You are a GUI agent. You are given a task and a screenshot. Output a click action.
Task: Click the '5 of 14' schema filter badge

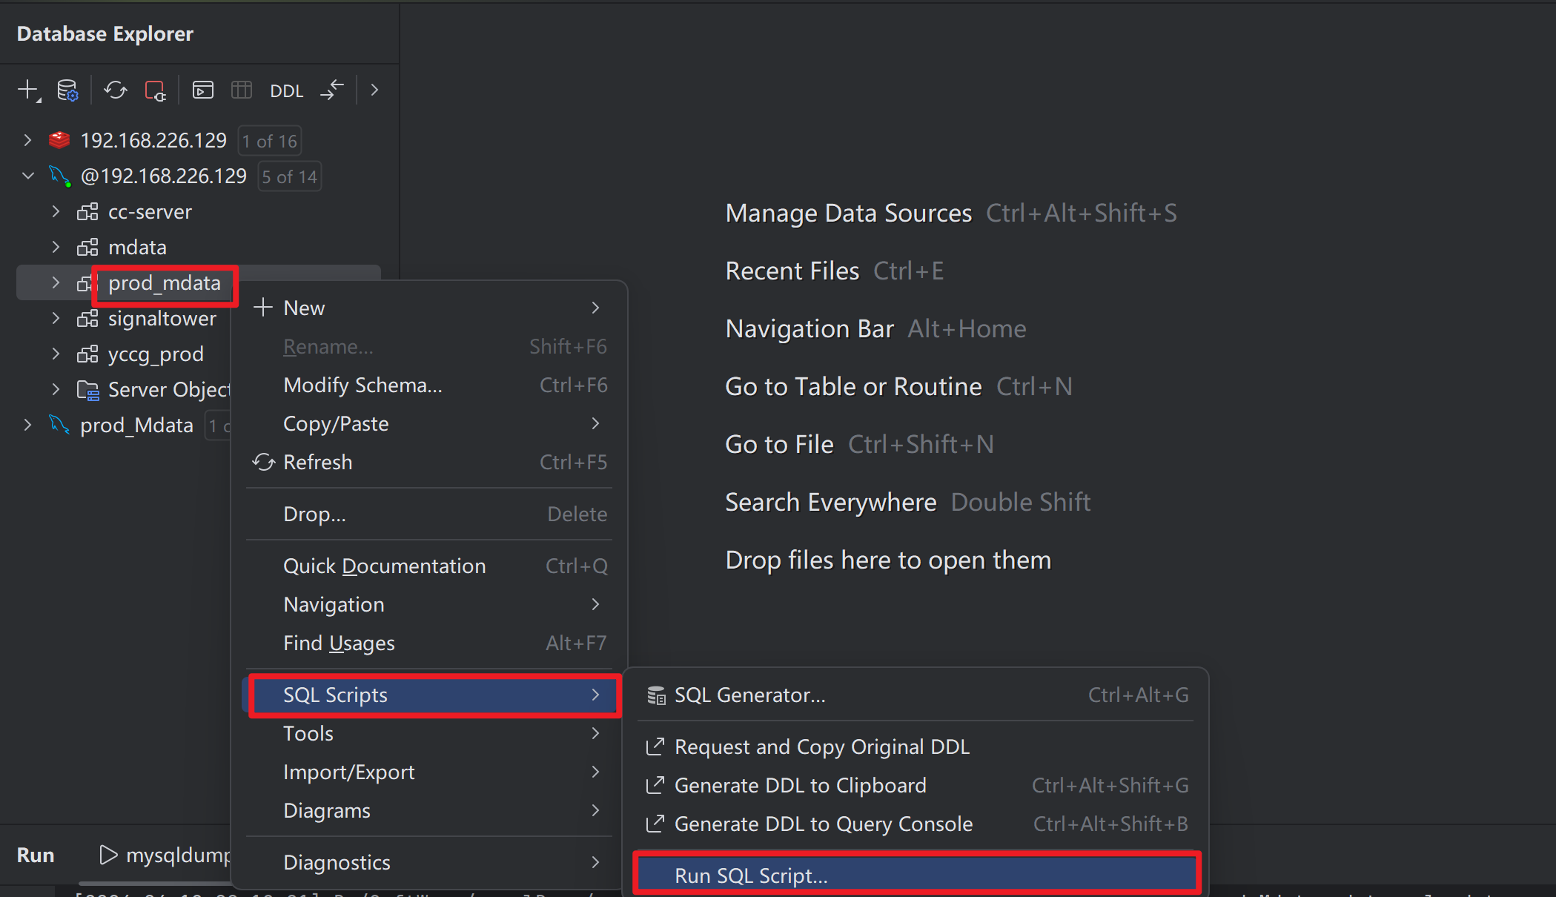(x=289, y=176)
